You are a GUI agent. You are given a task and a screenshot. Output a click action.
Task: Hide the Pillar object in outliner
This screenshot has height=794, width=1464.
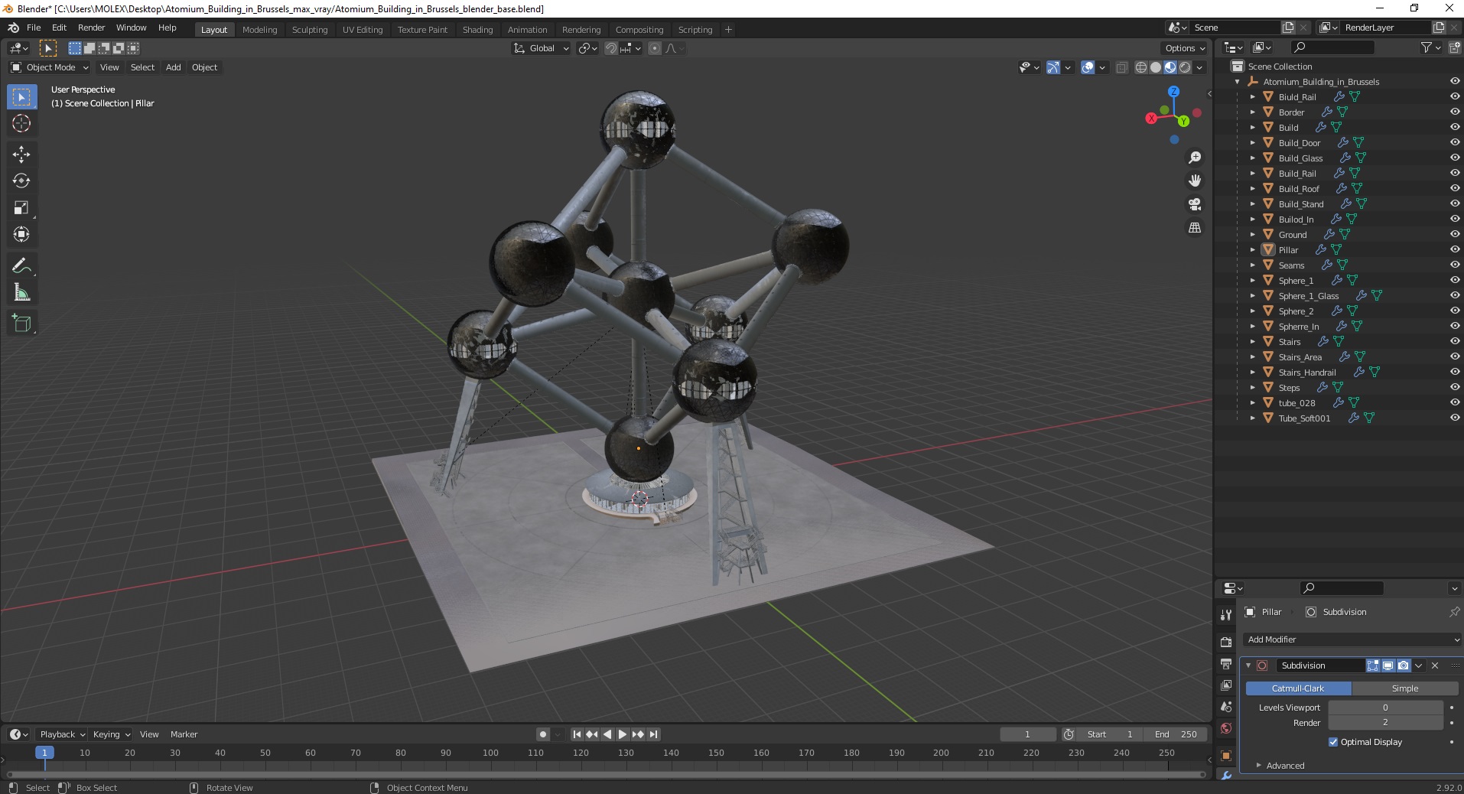pos(1455,249)
